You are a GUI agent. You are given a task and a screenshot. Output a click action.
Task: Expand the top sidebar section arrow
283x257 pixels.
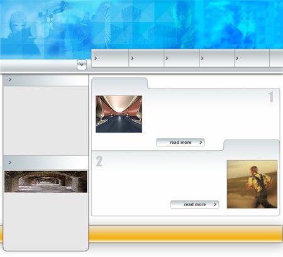click(x=10, y=80)
